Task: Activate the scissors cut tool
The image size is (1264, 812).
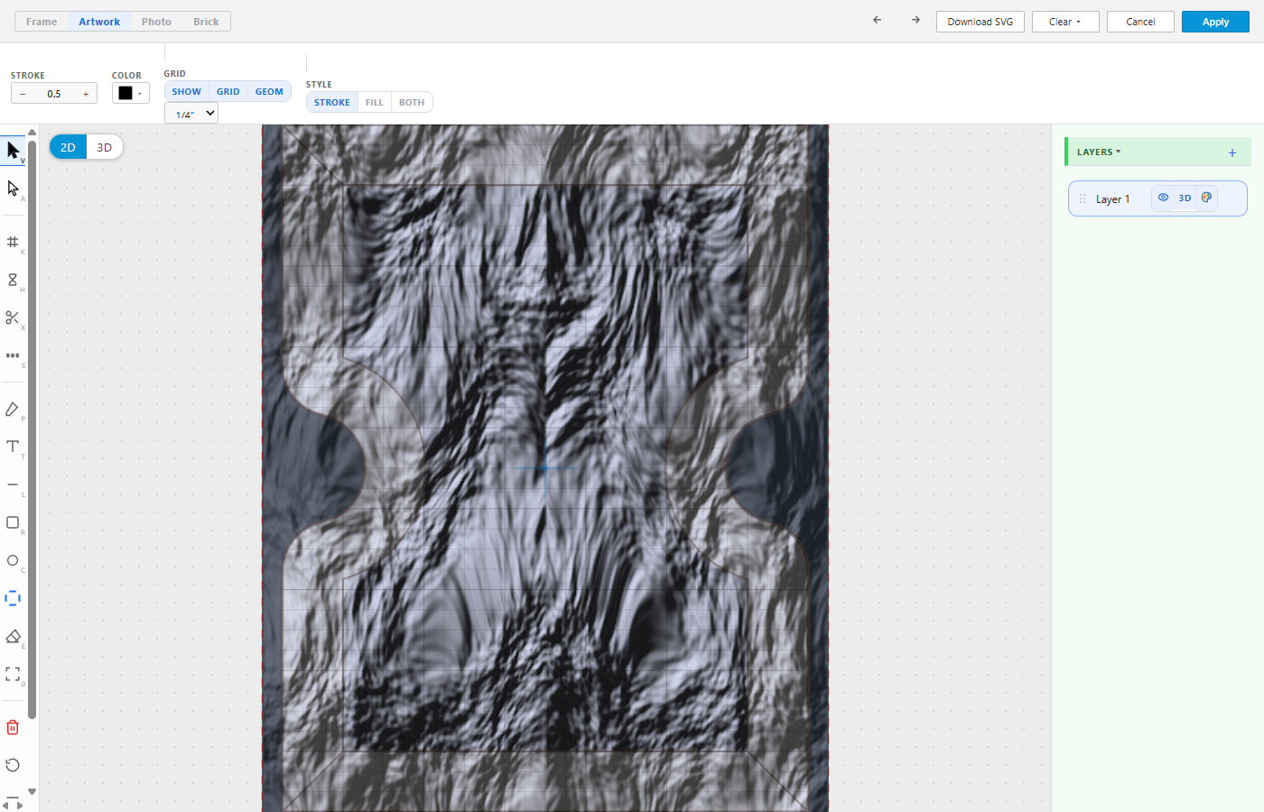Action: coord(13,318)
